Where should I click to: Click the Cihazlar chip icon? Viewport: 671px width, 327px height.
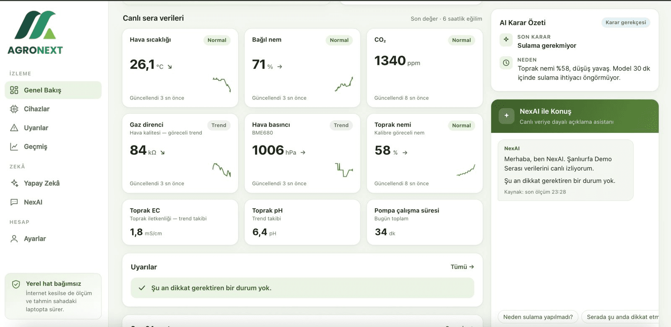(x=14, y=109)
